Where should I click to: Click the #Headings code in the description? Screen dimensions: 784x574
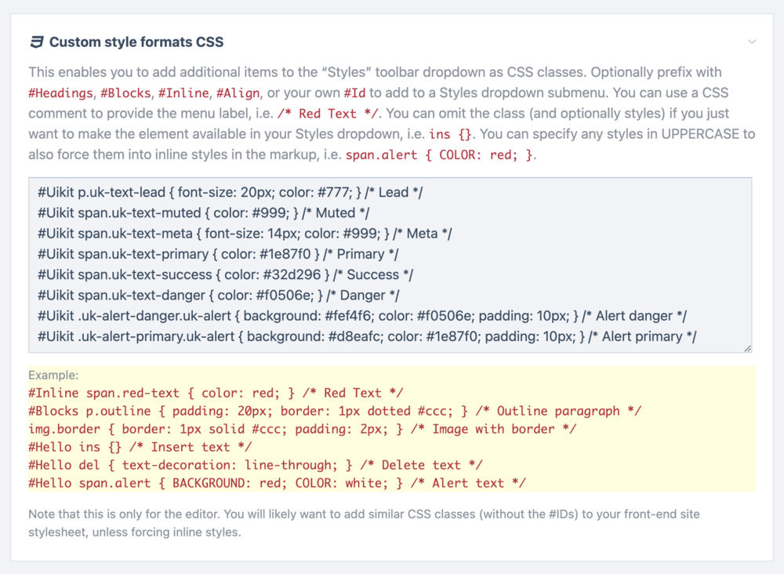(x=60, y=93)
